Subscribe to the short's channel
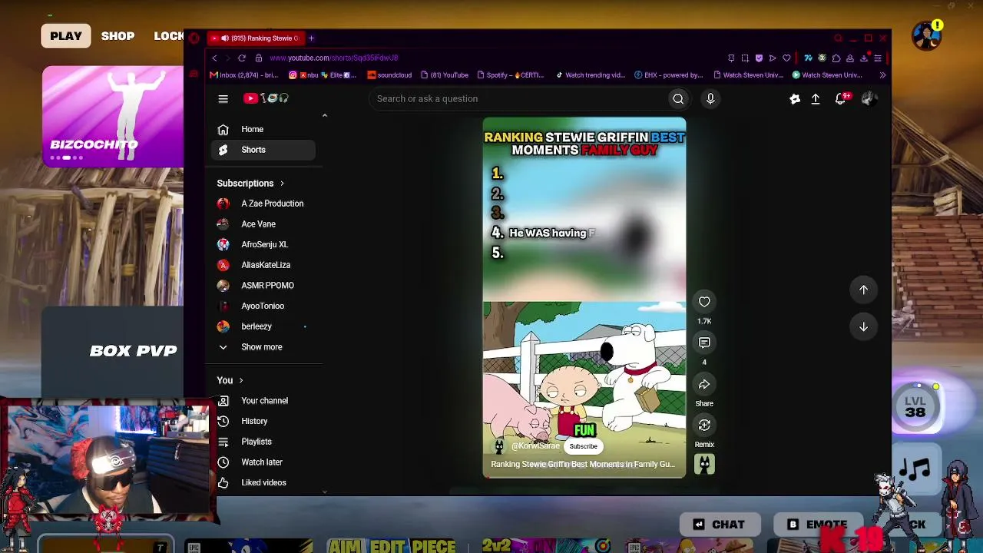The image size is (983, 553). pos(584,446)
